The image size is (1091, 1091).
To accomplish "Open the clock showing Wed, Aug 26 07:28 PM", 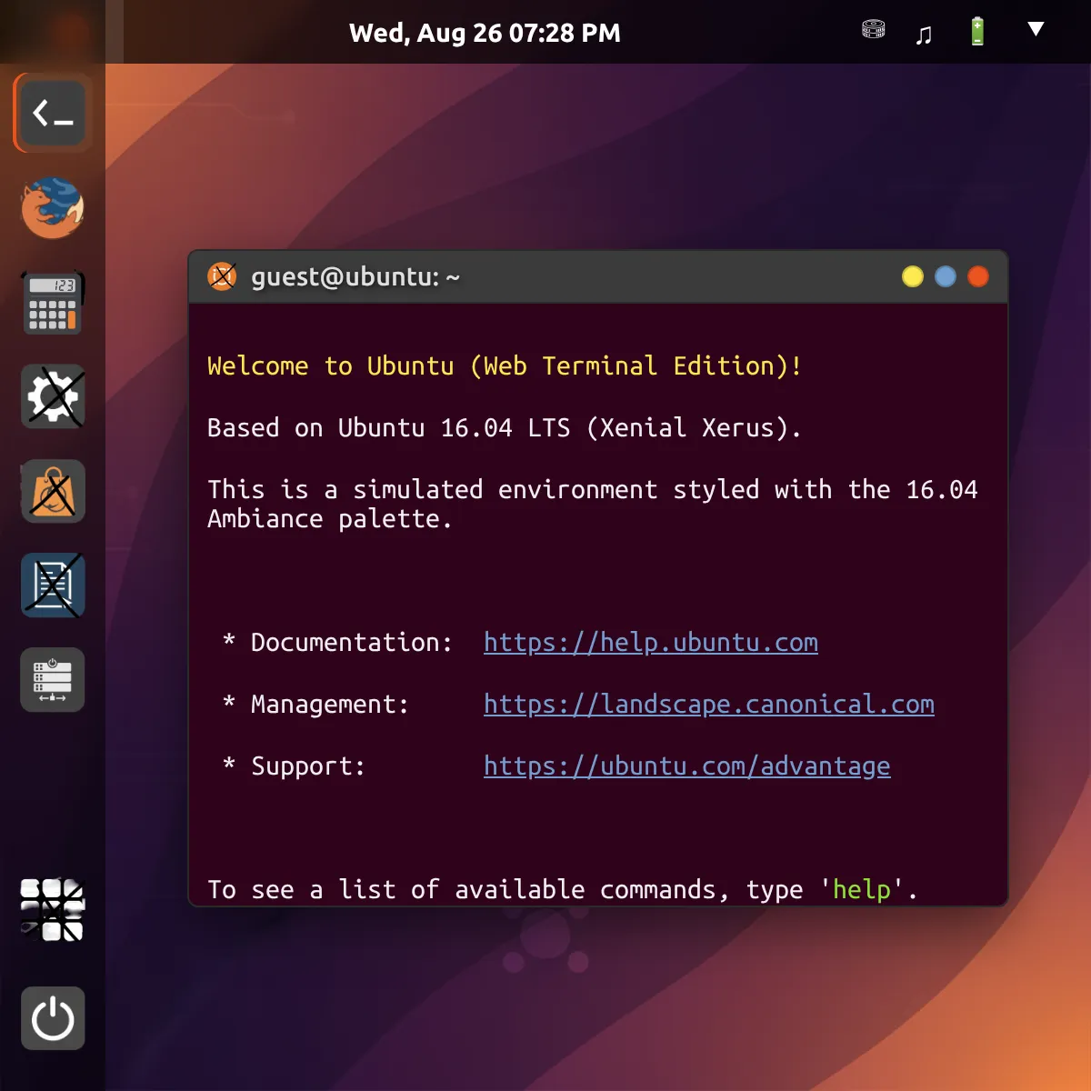I will [485, 34].
